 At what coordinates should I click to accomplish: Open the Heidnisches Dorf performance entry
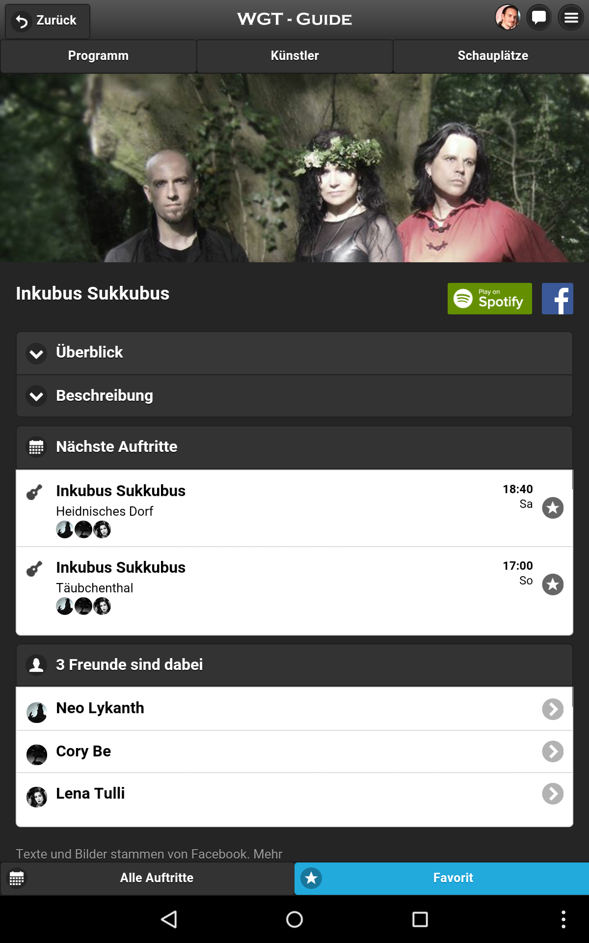pos(294,508)
